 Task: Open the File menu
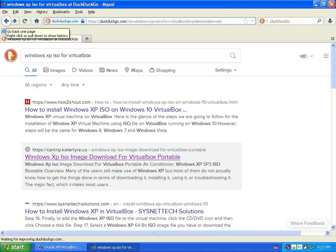pos(5,12)
